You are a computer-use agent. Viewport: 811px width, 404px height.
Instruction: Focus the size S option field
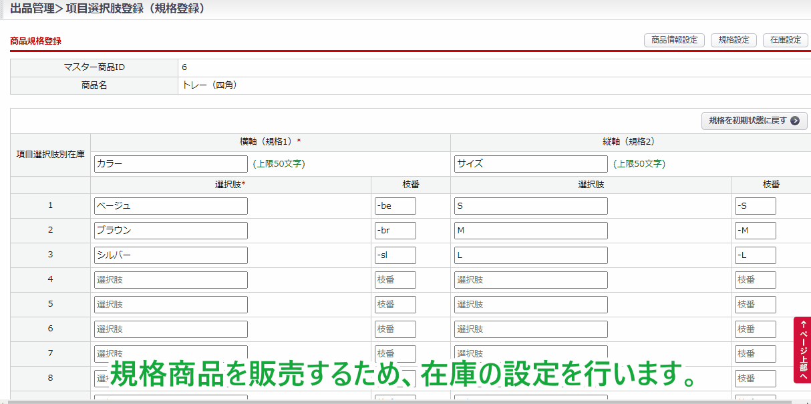point(531,206)
